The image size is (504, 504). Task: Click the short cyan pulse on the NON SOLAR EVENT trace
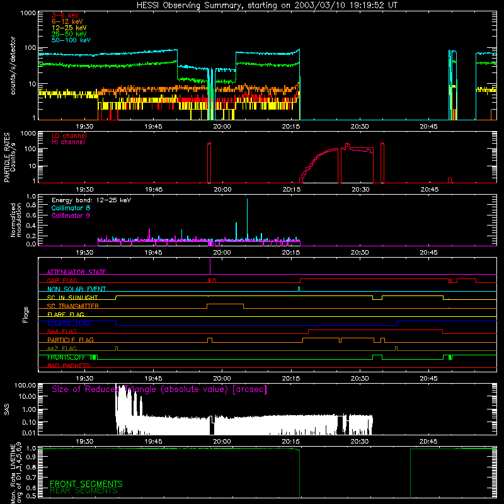(299, 289)
